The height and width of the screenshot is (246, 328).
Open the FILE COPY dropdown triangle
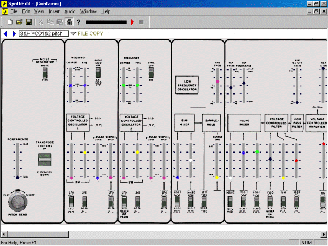[x=73, y=34]
